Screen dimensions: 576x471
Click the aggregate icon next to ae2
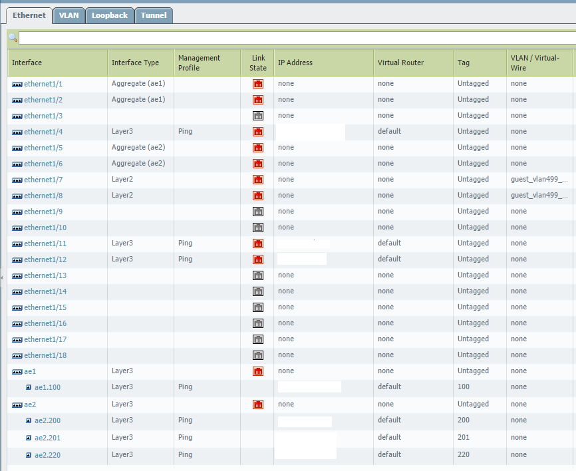[17, 404]
